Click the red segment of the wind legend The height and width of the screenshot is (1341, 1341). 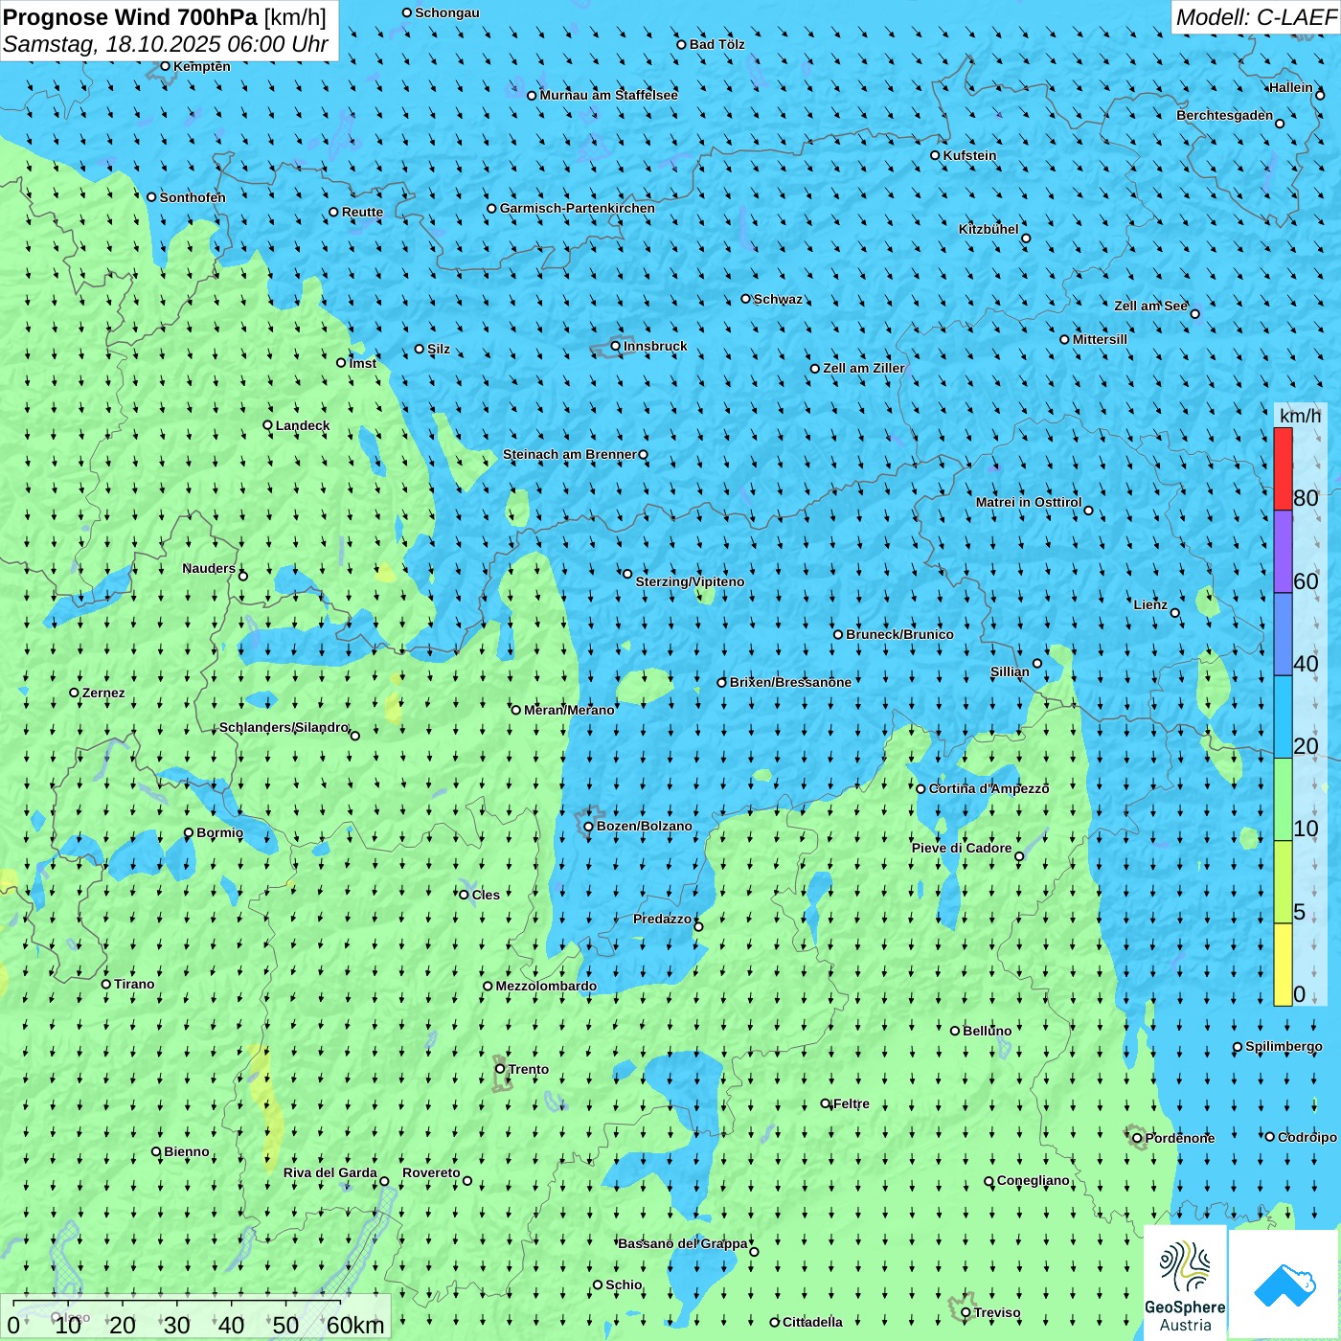[x=1283, y=469]
